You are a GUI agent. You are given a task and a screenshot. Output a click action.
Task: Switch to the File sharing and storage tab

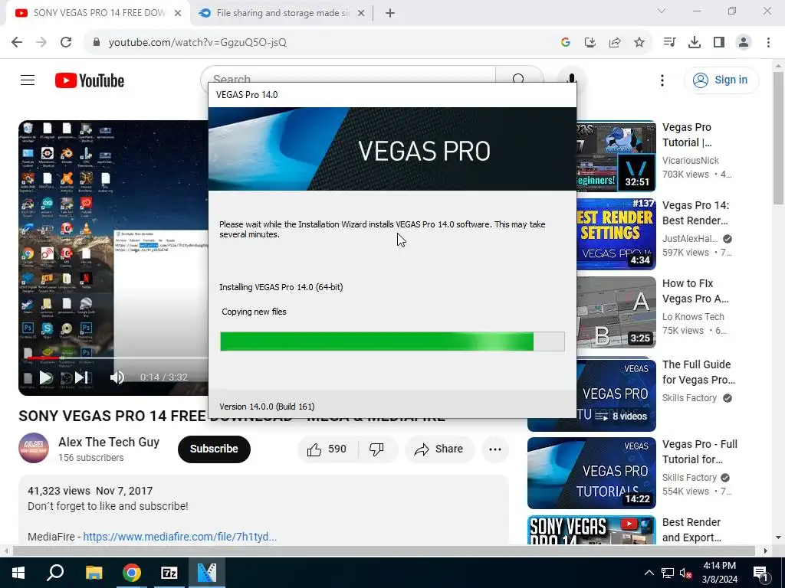click(x=283, y=13)
